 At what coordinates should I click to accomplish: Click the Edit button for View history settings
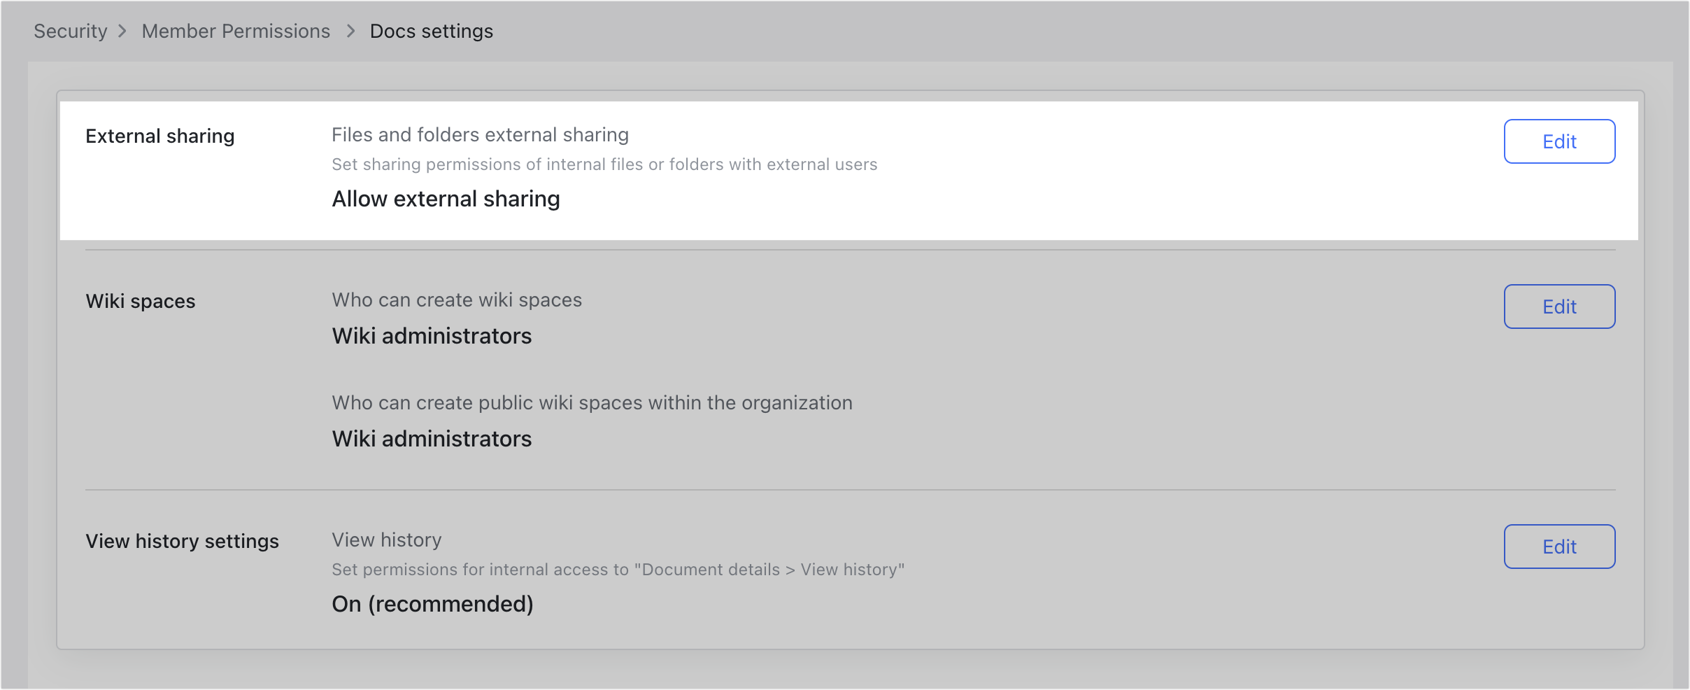coord(1558,547)
